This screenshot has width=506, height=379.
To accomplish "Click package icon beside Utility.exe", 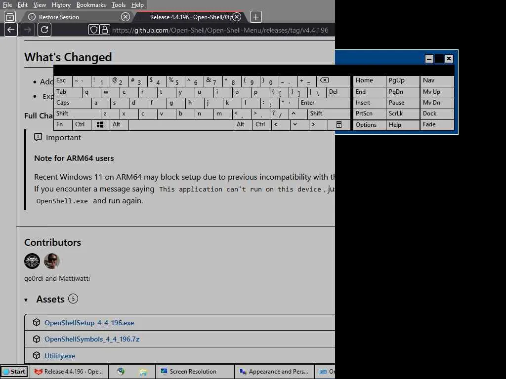I will coord(37,355).
